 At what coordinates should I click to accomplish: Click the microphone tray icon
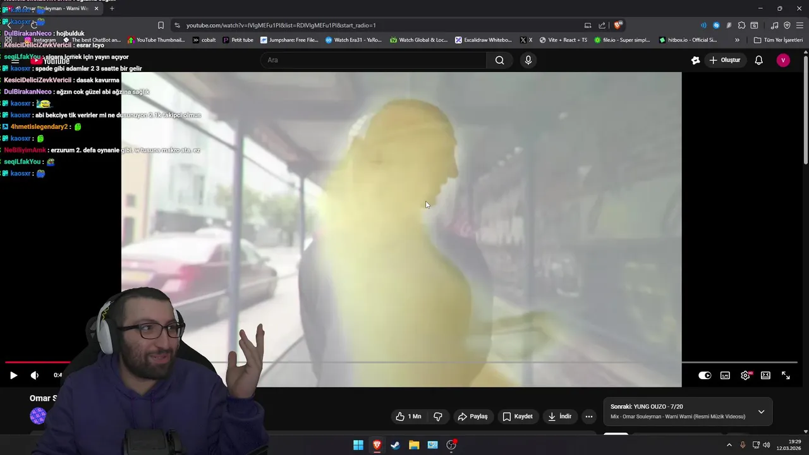(x=743, y=445)
